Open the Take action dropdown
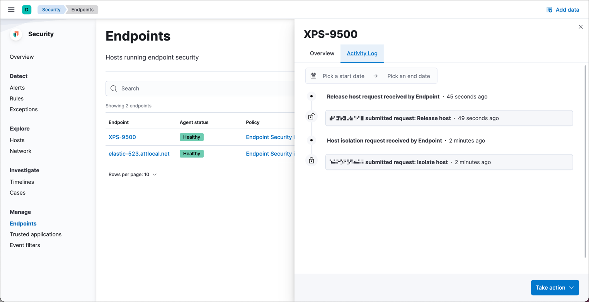The height and width of the screenshot is (302, 589). [x=554, y=287]
